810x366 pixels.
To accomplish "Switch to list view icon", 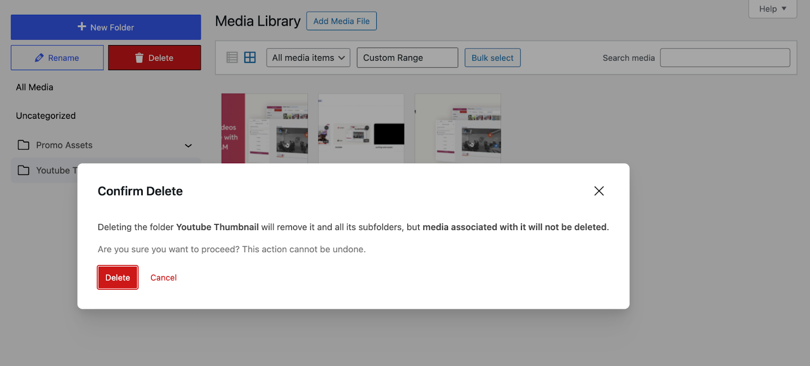I will pos(232,58).
